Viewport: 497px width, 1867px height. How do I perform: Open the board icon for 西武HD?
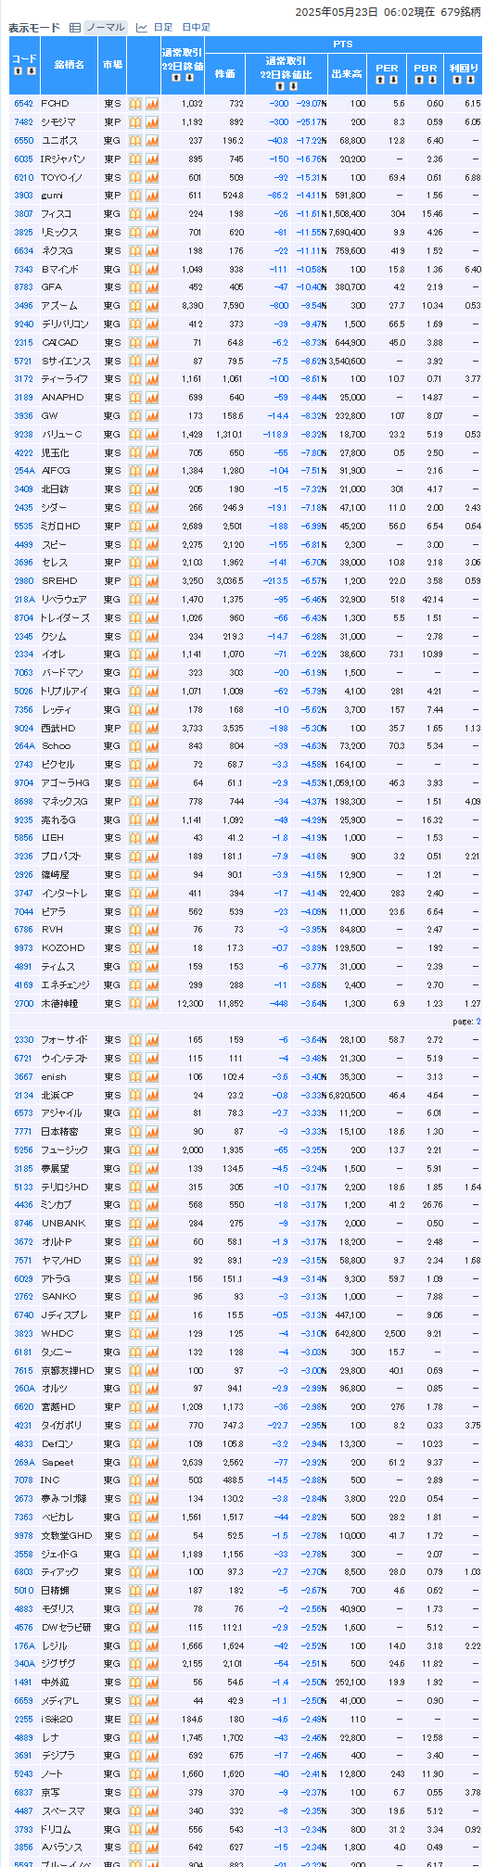point(134,728)
